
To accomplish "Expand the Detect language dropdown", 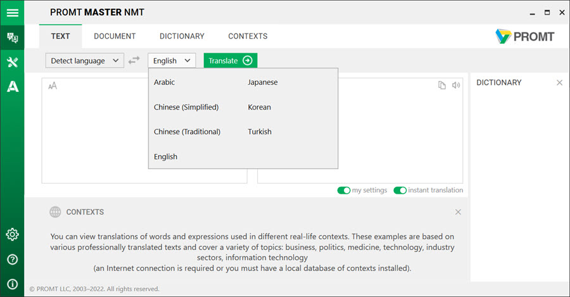I will point(85,61).
